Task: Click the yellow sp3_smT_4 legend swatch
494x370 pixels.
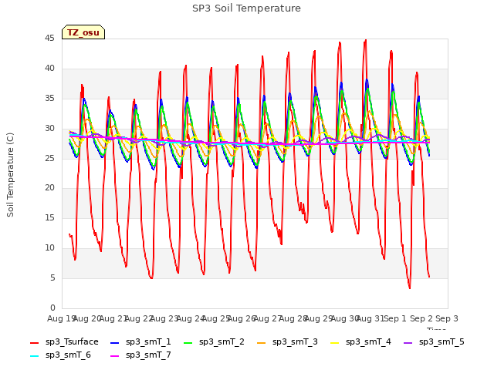Action: coord(334,342)
